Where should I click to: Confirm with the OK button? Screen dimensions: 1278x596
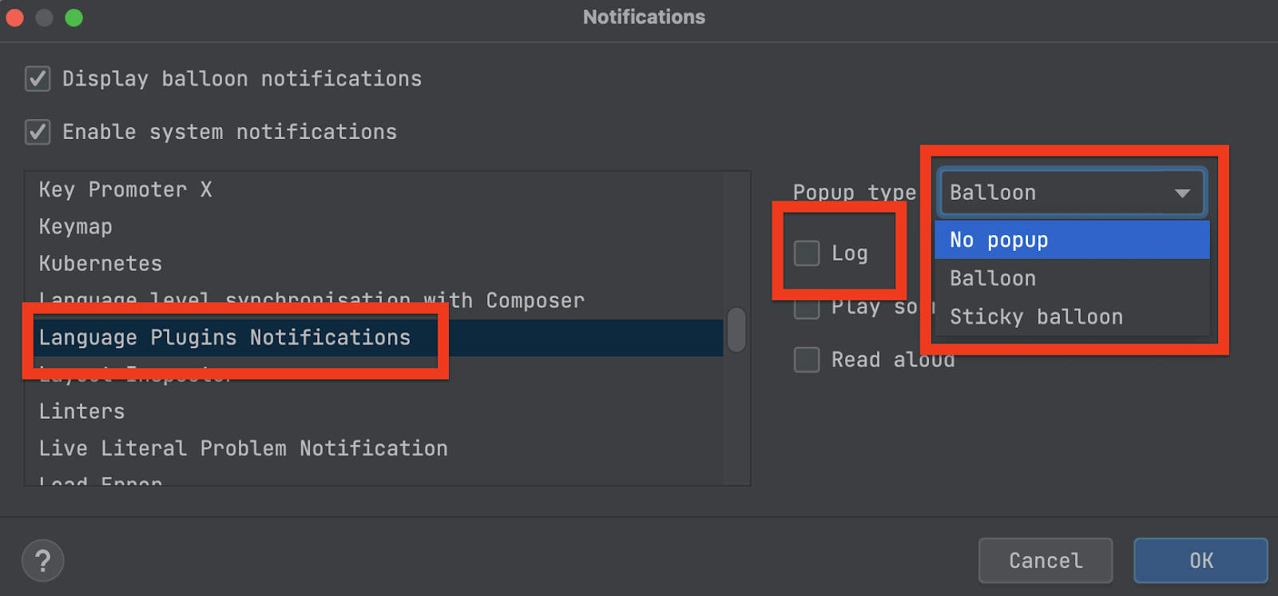[x=1201, y=561]
